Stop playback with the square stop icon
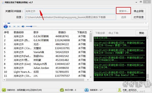Viewport: 152px width, 93px height. (10, 26)
